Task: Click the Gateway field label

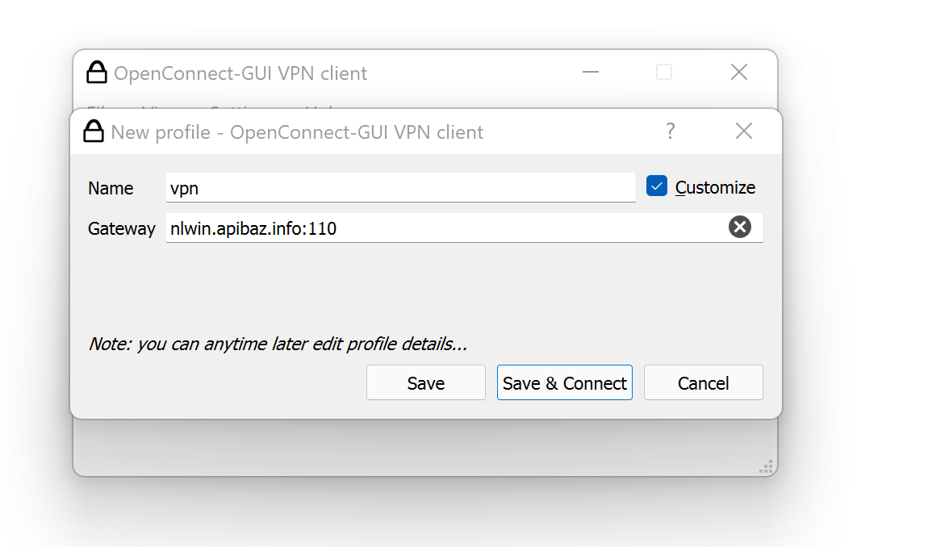Action: pos(121,228)
